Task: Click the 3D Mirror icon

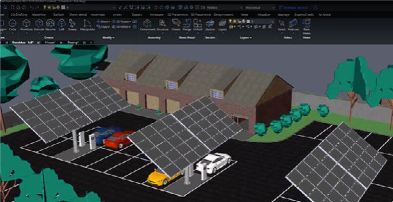Action: pos(115,27)
